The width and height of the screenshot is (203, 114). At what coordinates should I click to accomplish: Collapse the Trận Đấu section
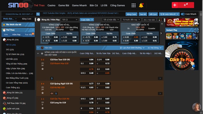point(38,48)
